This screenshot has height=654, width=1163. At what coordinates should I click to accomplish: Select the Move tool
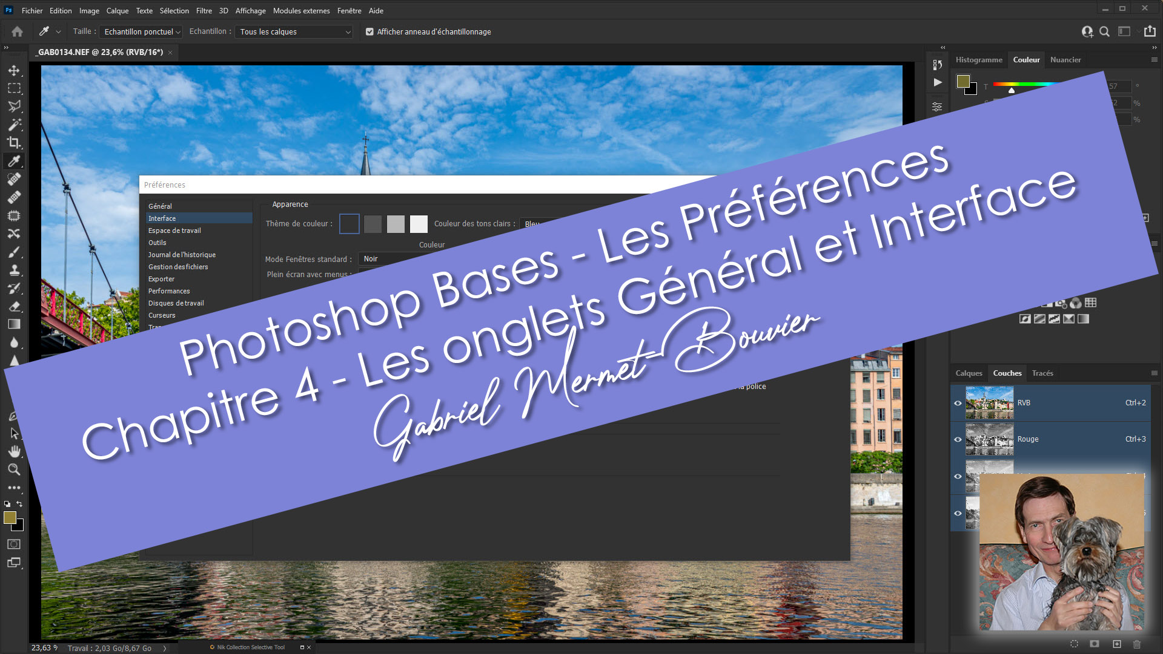(14, 70)
